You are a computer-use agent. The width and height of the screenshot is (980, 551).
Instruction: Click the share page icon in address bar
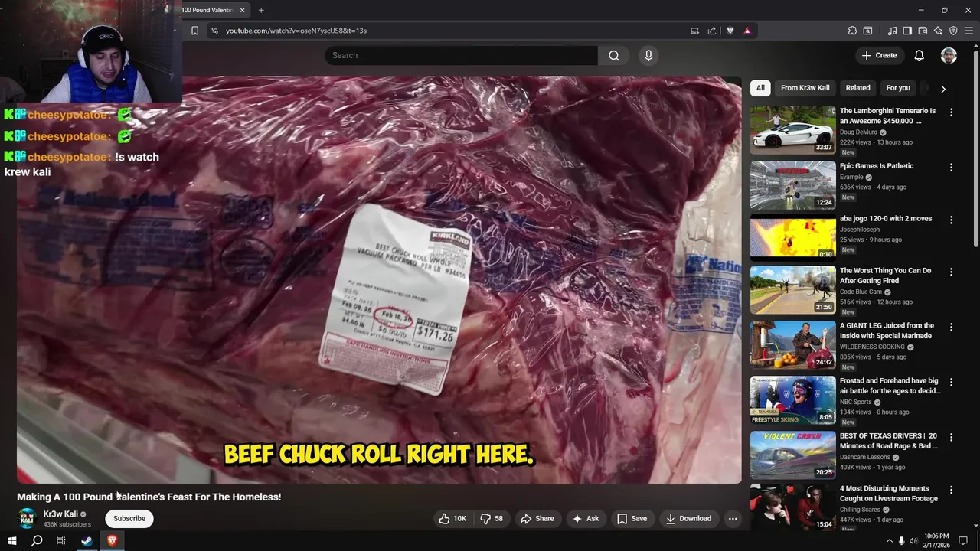tap(712, 31)
